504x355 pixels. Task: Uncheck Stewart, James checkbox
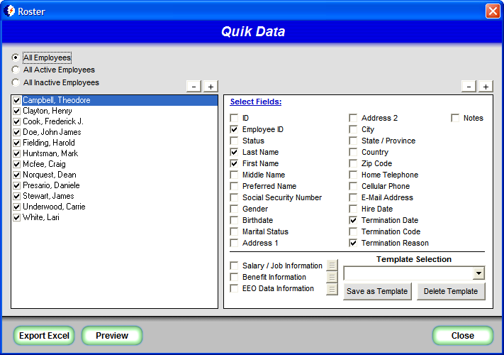coord(17,196)
